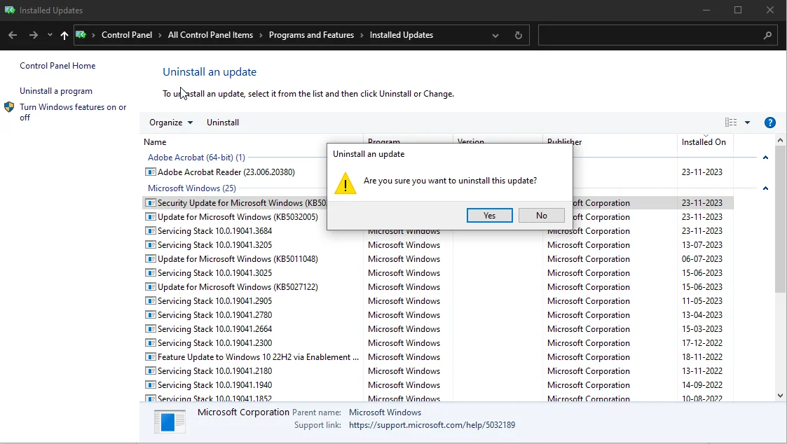Click the Uninstall toolbar button
This screenshot has height=444, width=787.
tap(222, 123)
